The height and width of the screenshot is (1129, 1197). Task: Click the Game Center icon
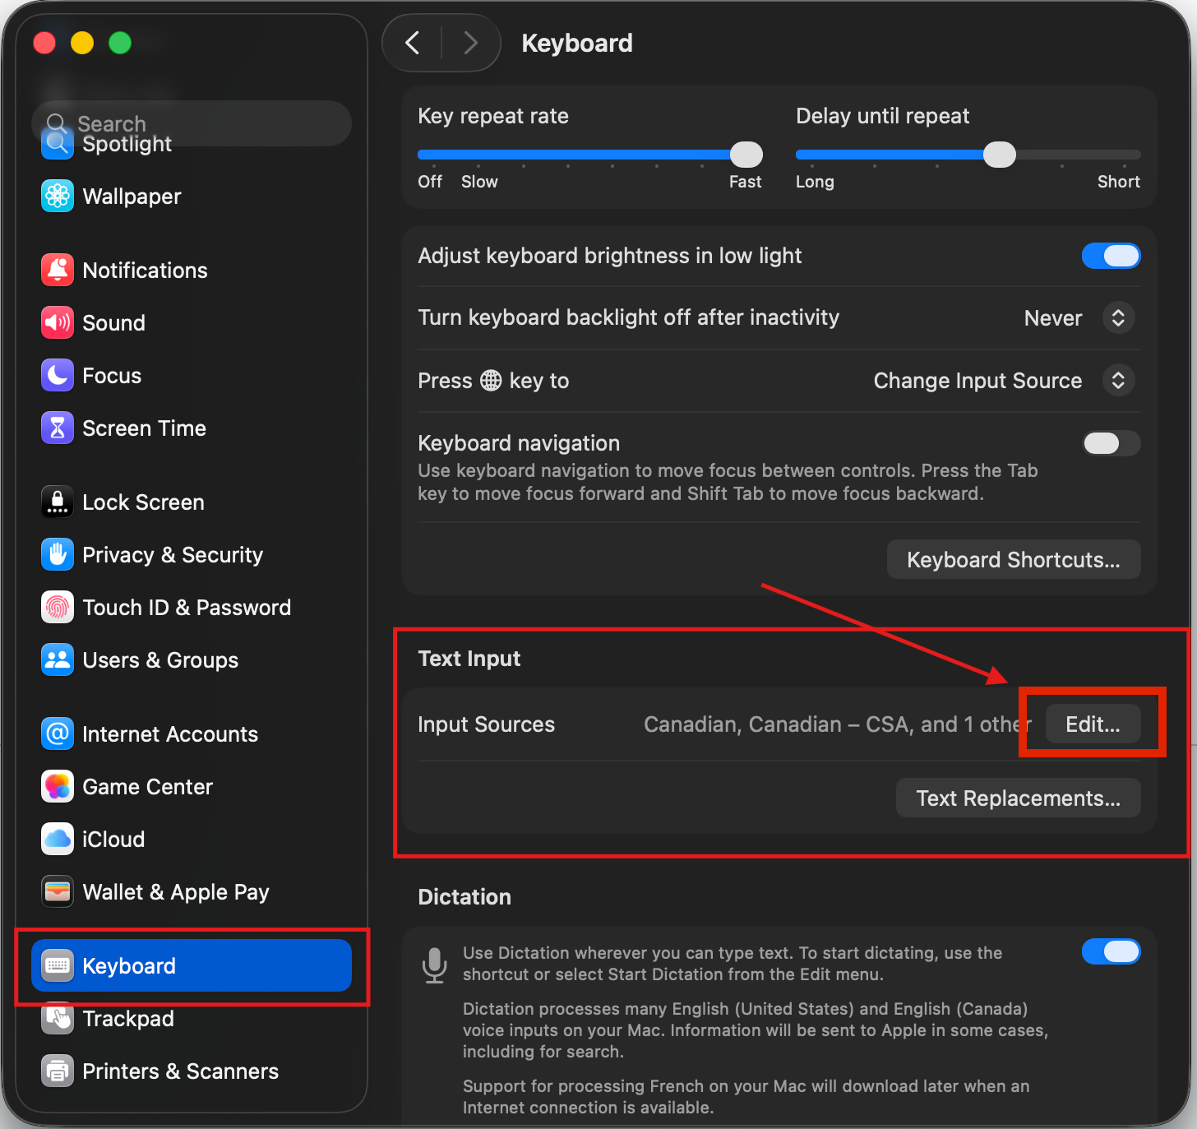pos(58,786)
